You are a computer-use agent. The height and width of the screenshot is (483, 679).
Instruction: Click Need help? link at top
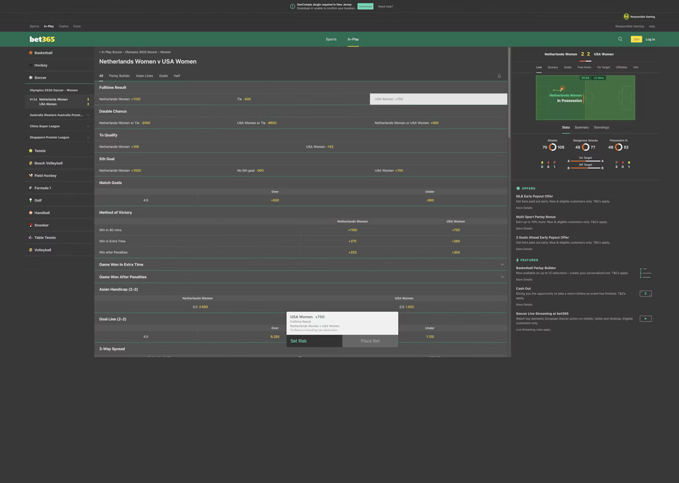pos(385,6)
